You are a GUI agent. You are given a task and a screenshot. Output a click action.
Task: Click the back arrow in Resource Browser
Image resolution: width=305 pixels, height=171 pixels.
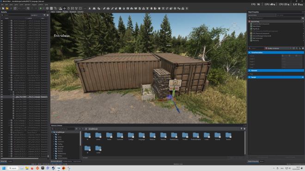click(76, 129)
